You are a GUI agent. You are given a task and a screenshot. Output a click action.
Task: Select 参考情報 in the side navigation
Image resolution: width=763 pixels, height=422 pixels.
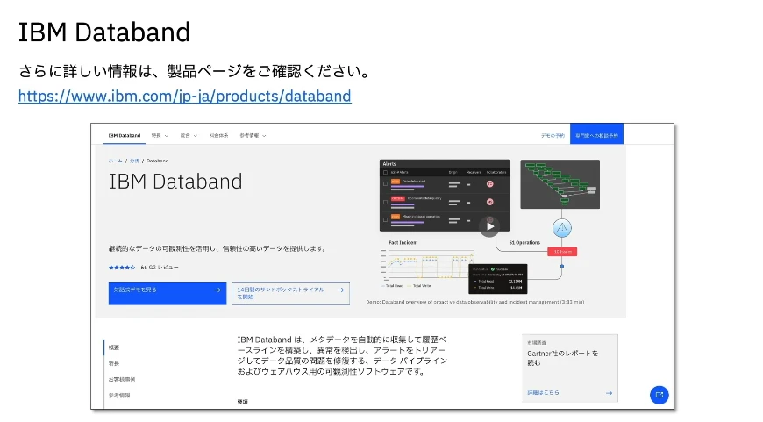119,395
